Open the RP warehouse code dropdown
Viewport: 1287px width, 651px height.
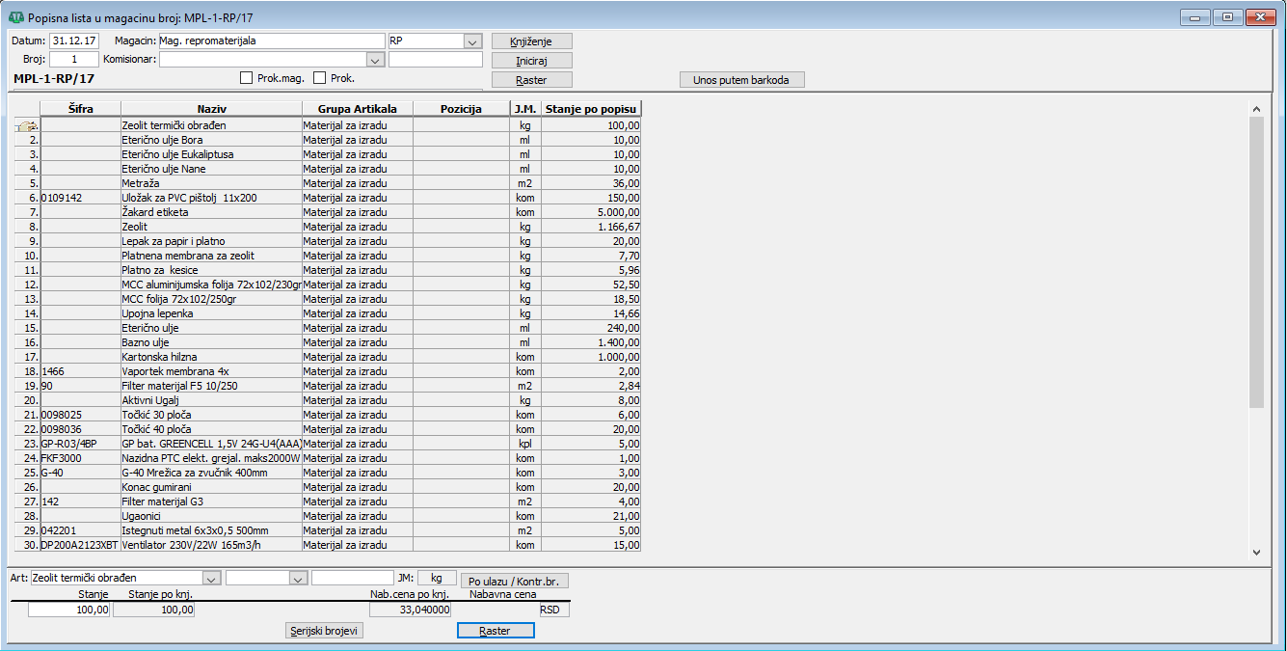472,41
